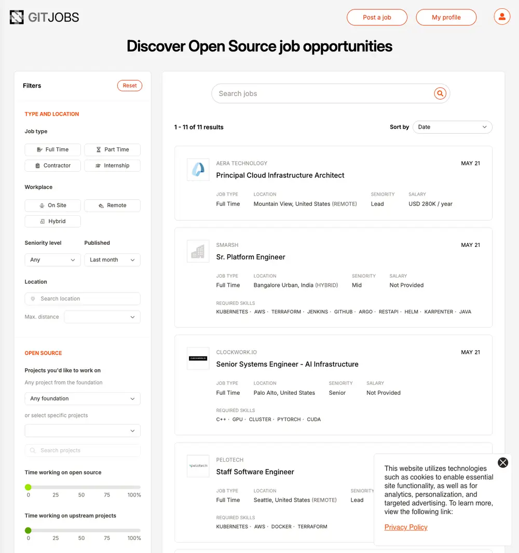519x553 pixels.
Task: Click the SMARSH company name
Action: [227, 245]
